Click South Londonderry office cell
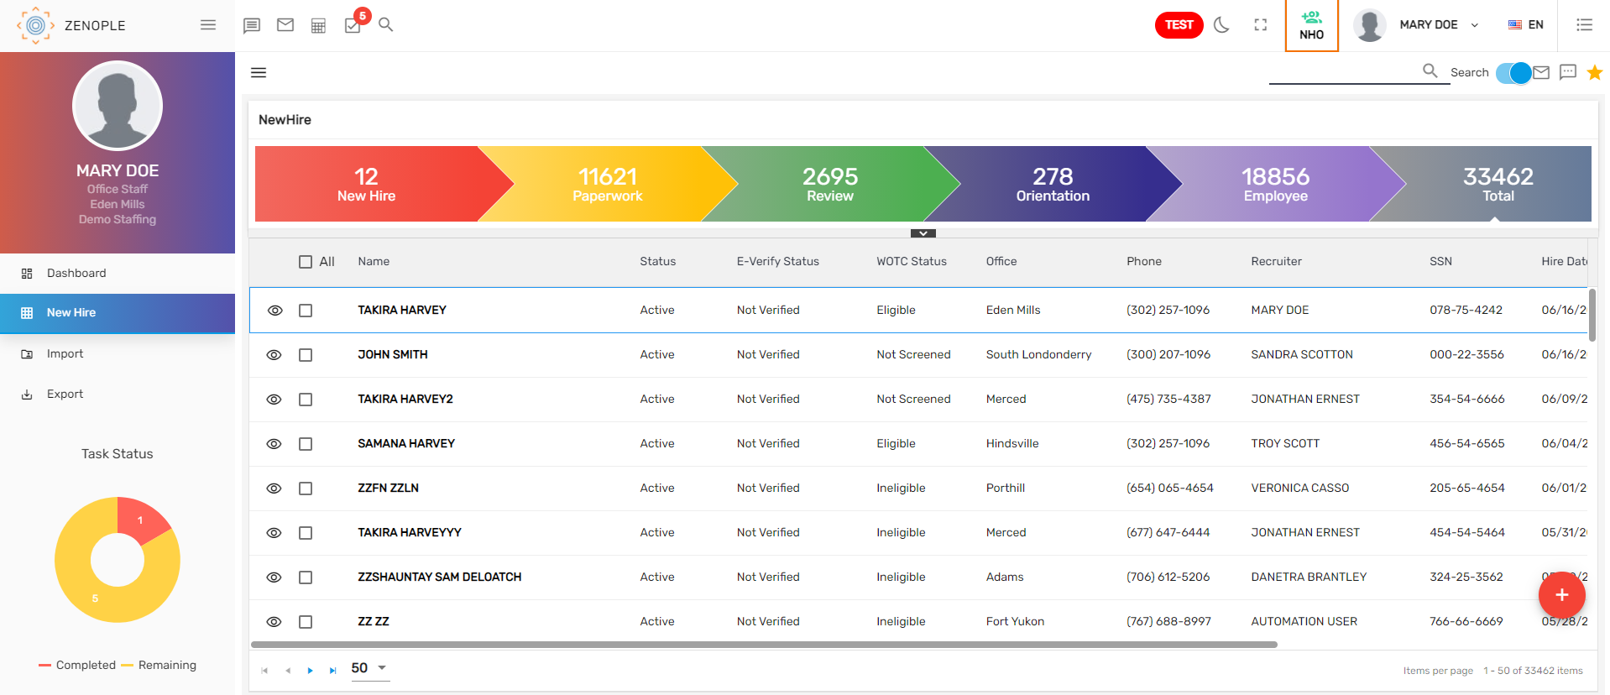Viewport: 1610px width, 695px height. click(1038, 355)
